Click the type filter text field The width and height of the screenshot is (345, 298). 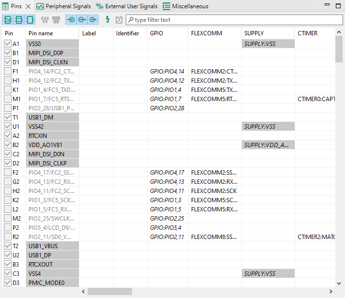tap(232, 20)
